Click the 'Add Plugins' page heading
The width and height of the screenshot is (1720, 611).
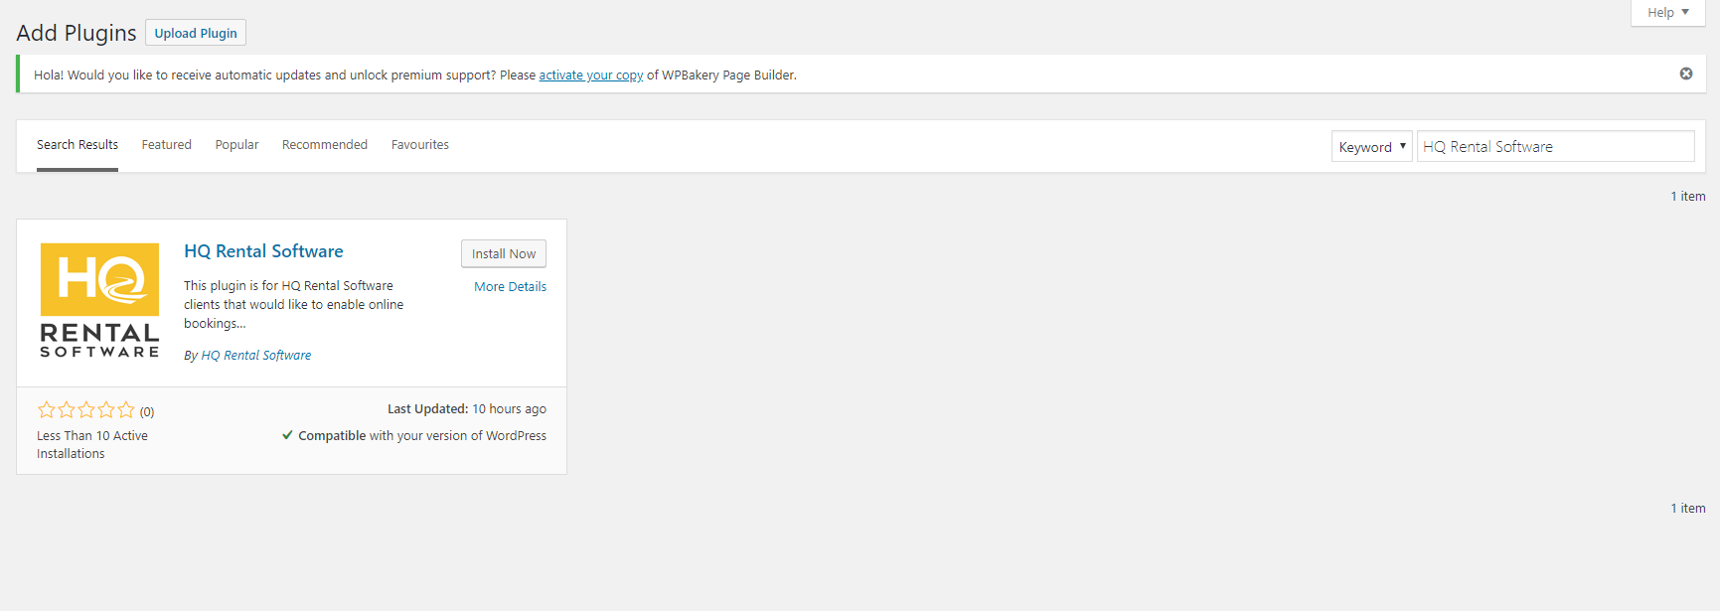tap(77, 33)
